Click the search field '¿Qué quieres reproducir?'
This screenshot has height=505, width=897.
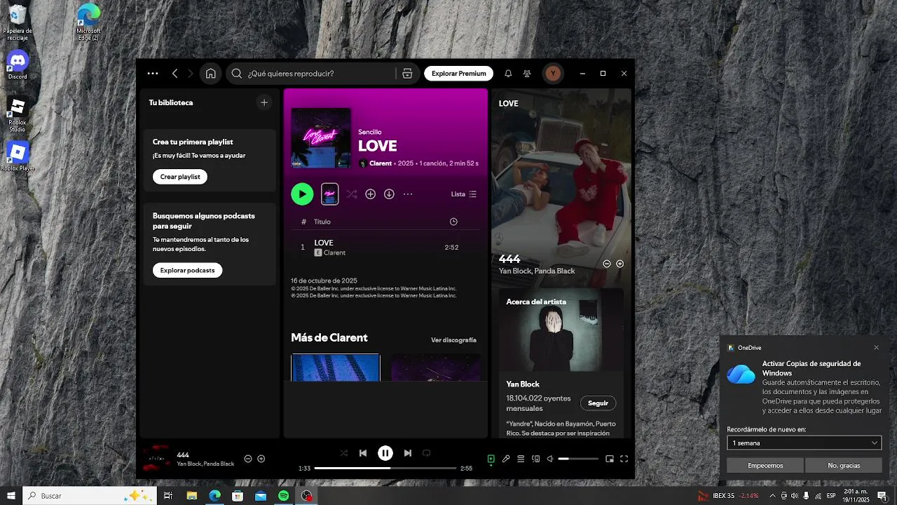pyautogui.click(x=321, y=74)
